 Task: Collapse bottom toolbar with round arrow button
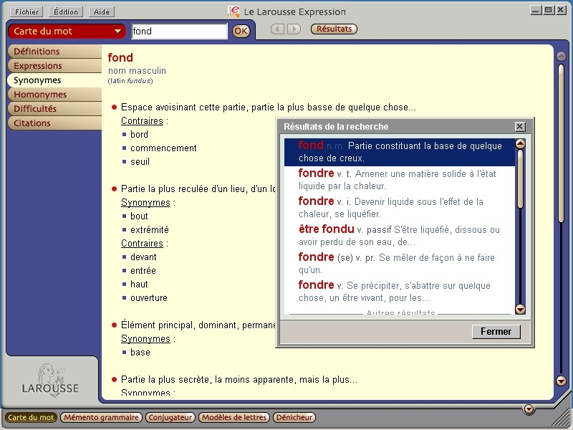point(529,409)
